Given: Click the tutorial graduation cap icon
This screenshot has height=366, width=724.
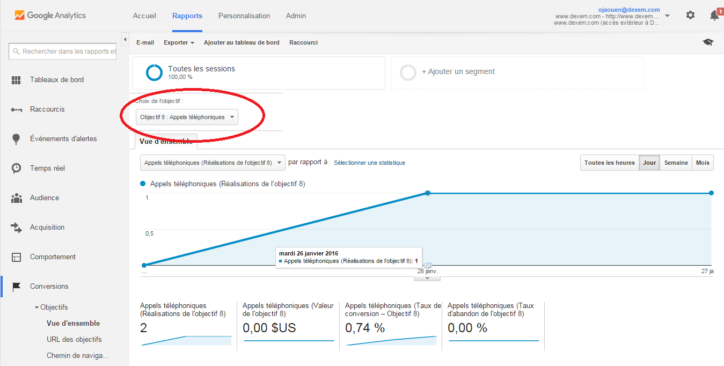Looking at the screenshot, I should [707, 41].
